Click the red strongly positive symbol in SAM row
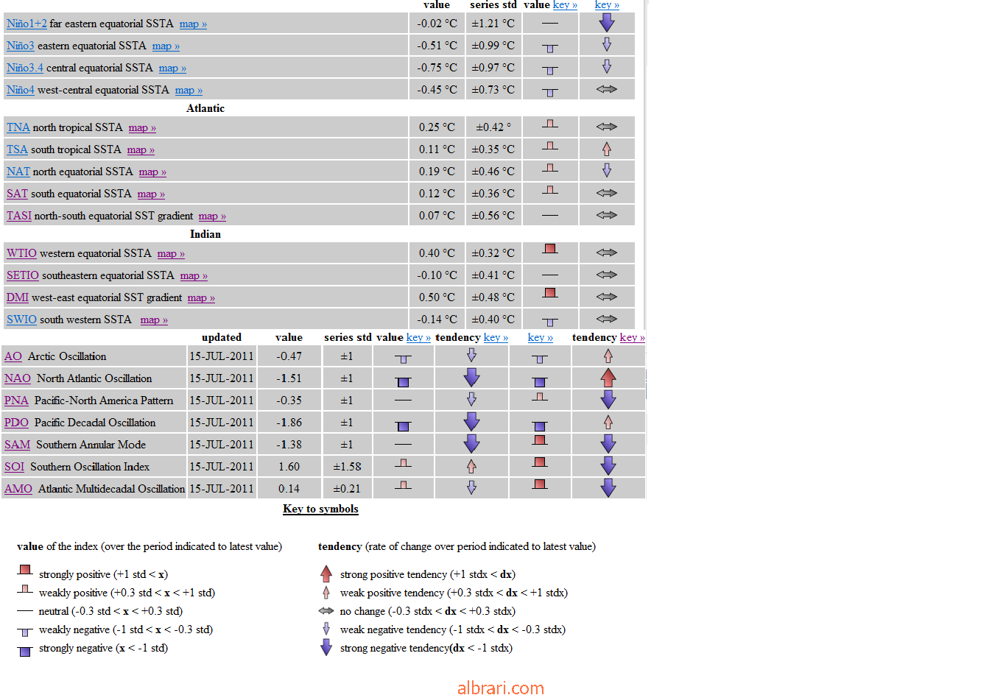Viewport: 1006px width, 695px height. [x=540, y=440]
